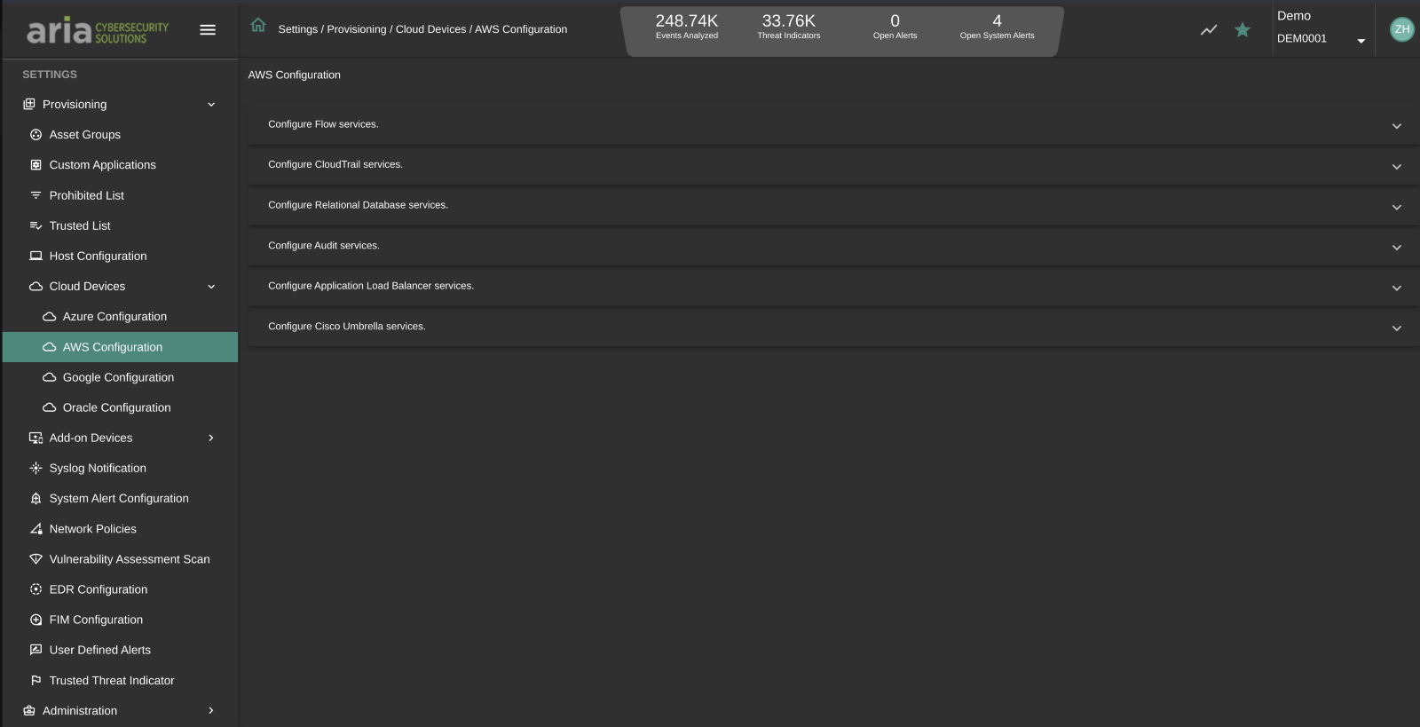Collapse the Cloud Devices submenu chevron
Image resolution: width=1420 pixels, height=727 pixels.
(x=211, y=287)
